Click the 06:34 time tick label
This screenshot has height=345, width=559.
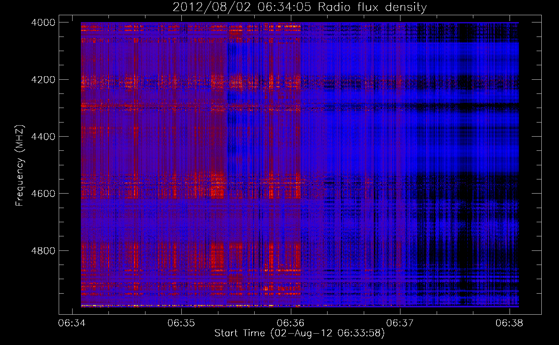tap(72, 323)
